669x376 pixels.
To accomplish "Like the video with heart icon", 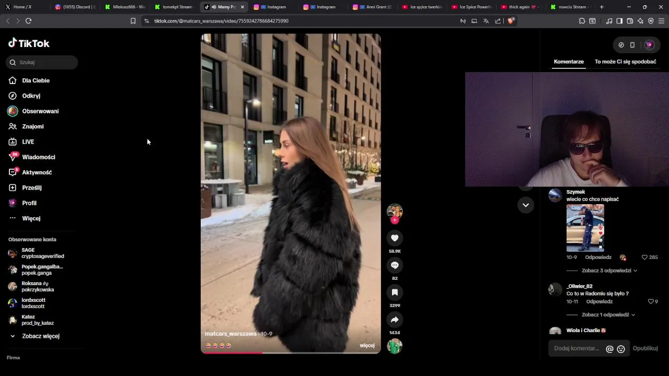I will [x=395, y=238].
